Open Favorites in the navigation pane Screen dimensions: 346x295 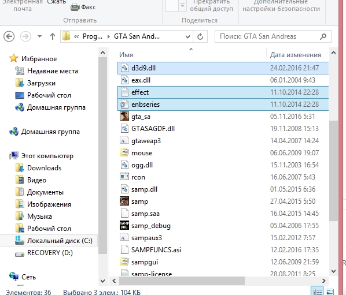[x=39, y=59]
